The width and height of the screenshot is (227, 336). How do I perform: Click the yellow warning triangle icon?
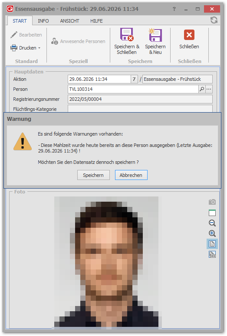(x=23, y=142)
